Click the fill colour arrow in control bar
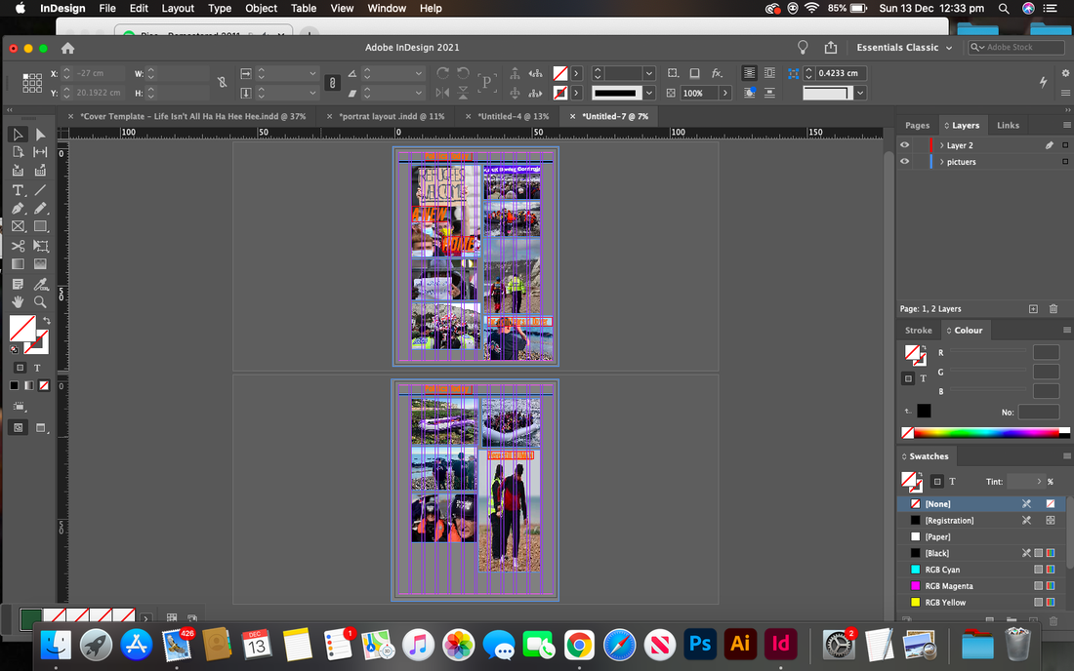Image resolution: width=1074 pixels, height=671 pixels. 576,73
